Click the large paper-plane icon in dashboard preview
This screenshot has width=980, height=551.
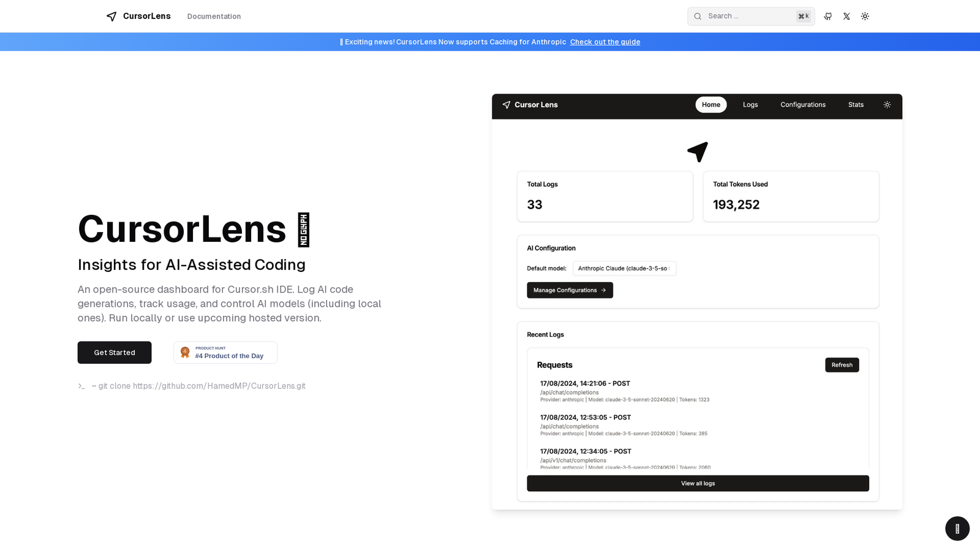698,151
